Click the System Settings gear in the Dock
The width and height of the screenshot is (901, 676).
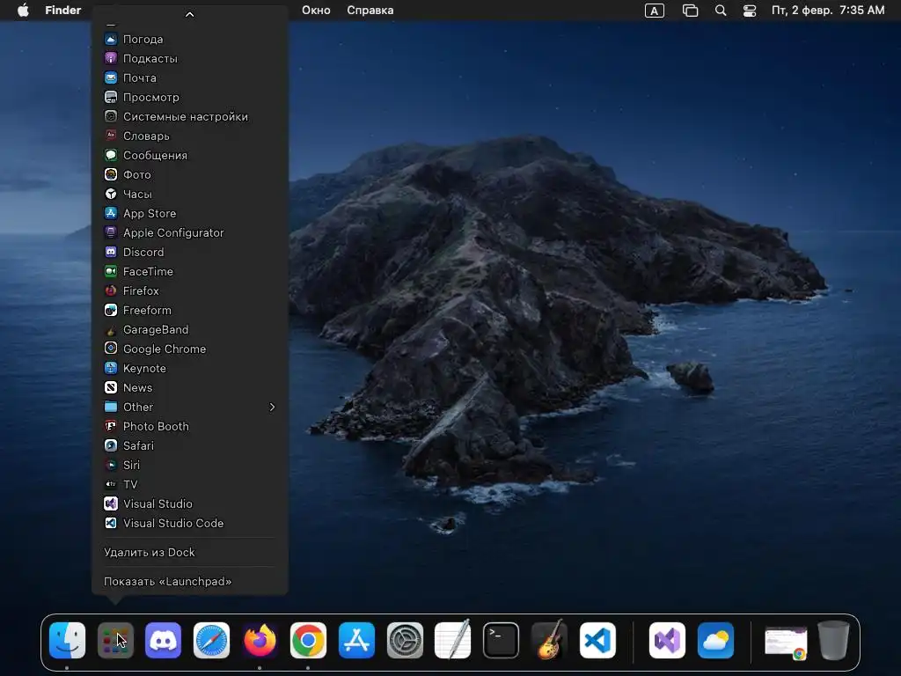point(405,640)
